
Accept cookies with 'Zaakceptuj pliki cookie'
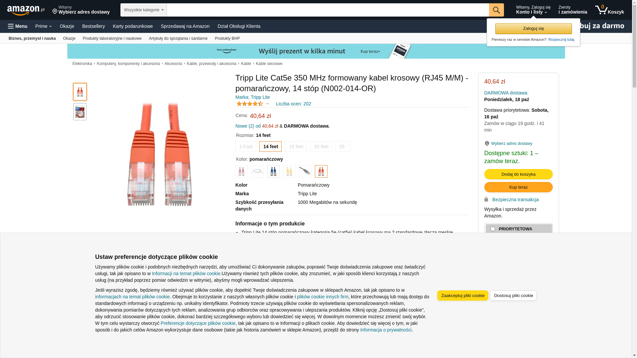tap(462, 296)
